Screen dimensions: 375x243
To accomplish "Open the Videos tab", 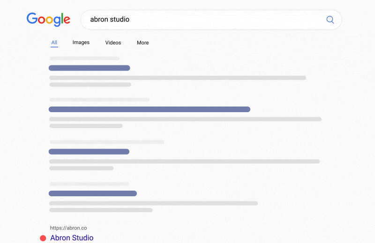I will 113,43.
